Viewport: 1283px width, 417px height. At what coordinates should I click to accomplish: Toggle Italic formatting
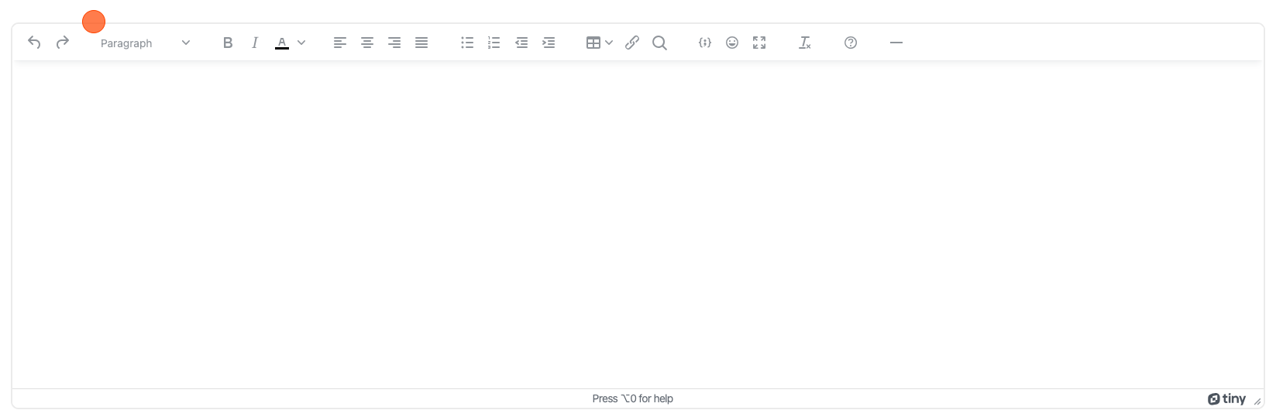click(x=254, y=43)
